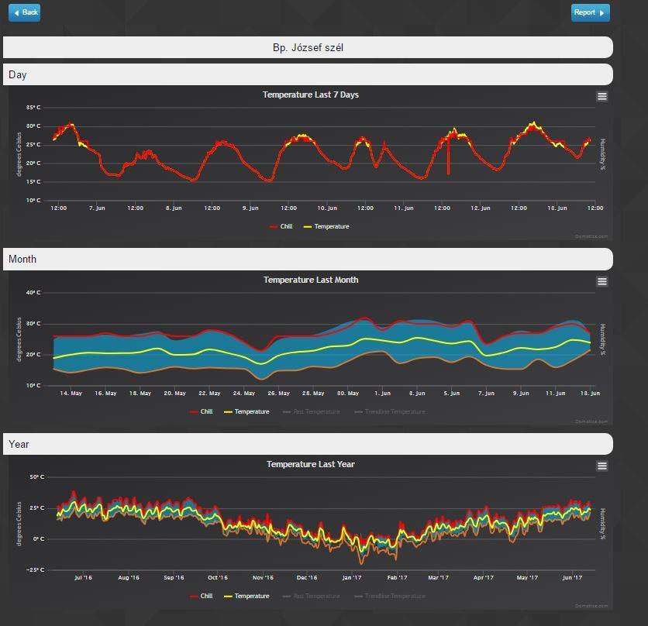The height and width of the screenshot is (626, 648).
Task: Select the Month section header
Action: pos(308,259)
